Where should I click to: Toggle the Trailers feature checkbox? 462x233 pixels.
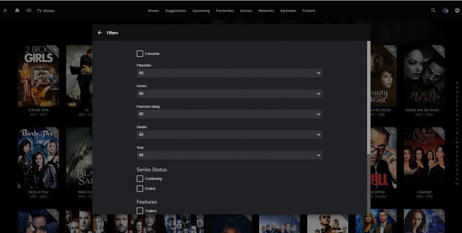point(140,211)
